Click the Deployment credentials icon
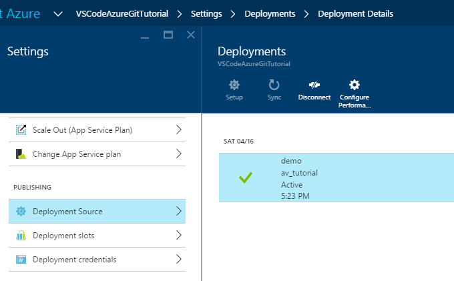The width and height of the screenshot is (454, 281). [x=21, y=259]
